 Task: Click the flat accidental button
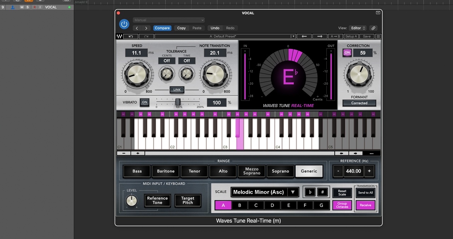coord(310,192)
